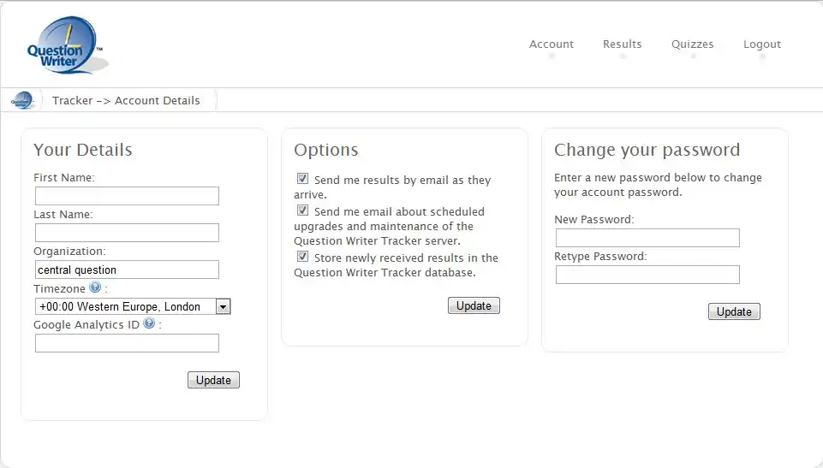The height and width of the screenshot is (468, 823).
Task: Open the Google Analytics ID help icon
Action: point(149,323)
